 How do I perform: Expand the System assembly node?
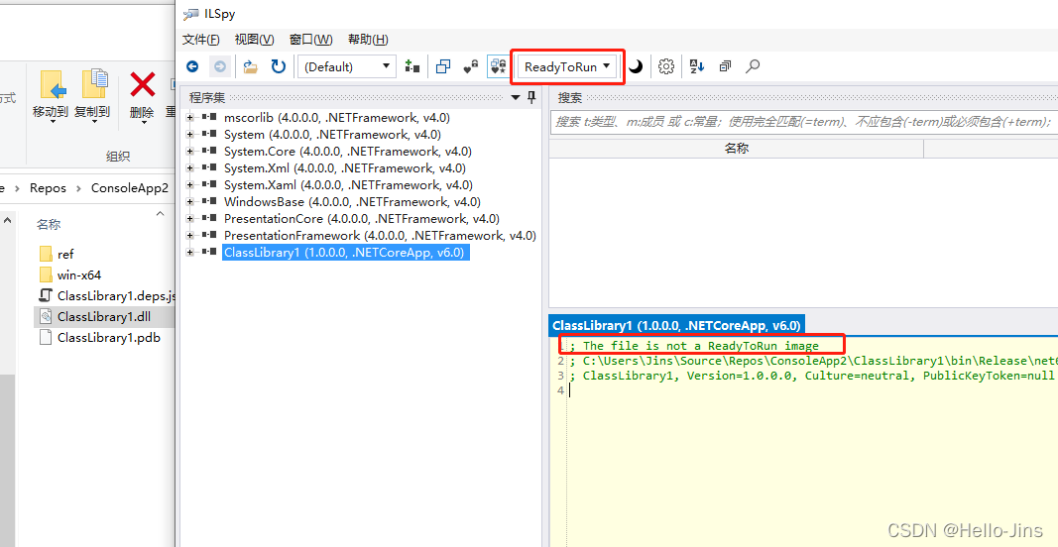(x=190, y=134)
